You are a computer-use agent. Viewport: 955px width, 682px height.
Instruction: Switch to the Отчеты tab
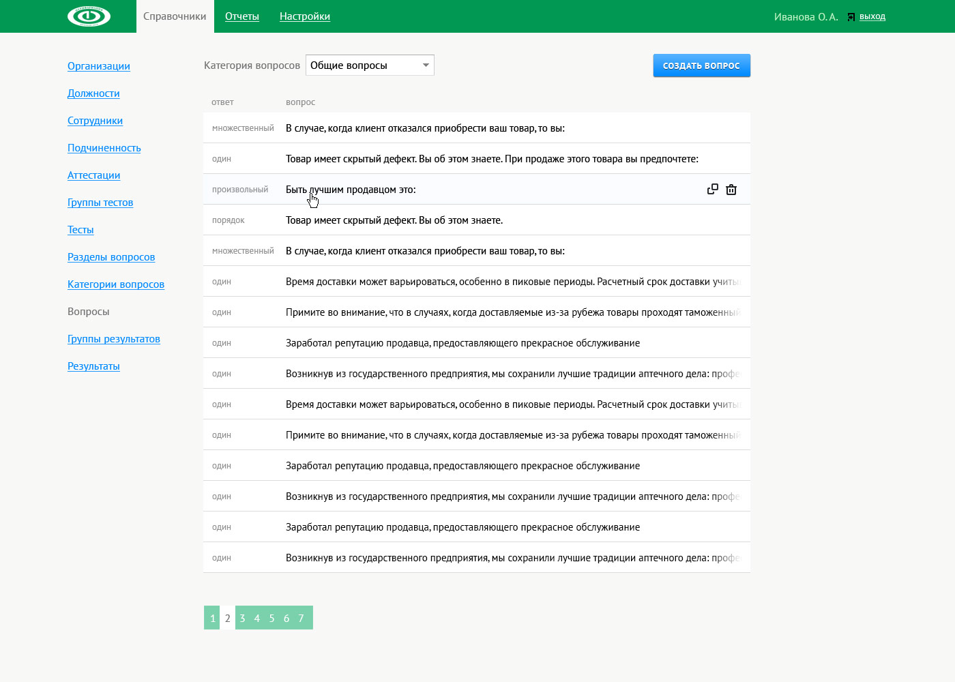pos(242,16)
